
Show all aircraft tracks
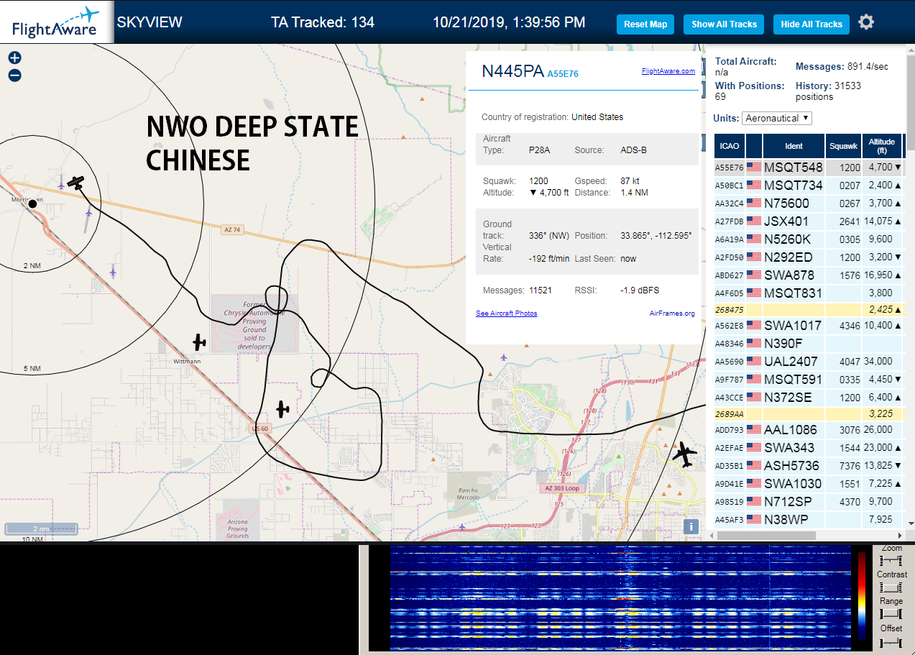(724, 24)
